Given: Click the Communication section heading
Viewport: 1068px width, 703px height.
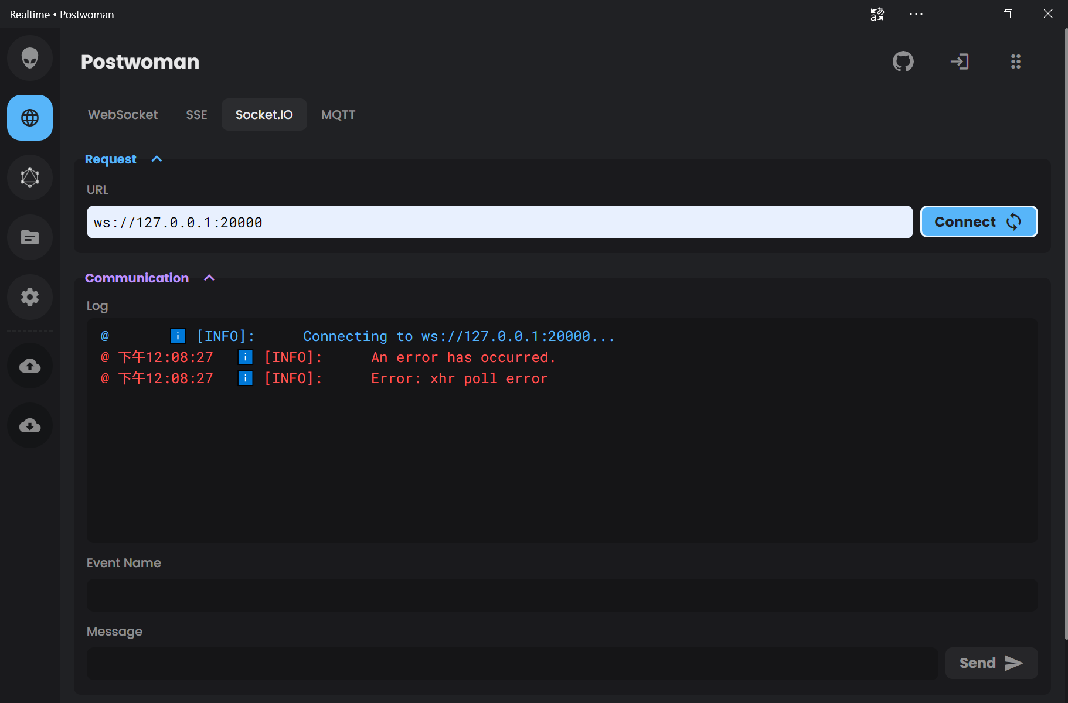Looking at the screenshot, I should 137,278.
